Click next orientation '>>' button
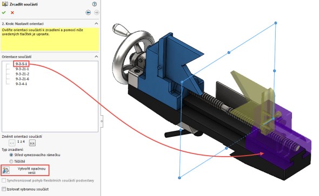This screenshot has width=319, height=196. pos(32,143)
